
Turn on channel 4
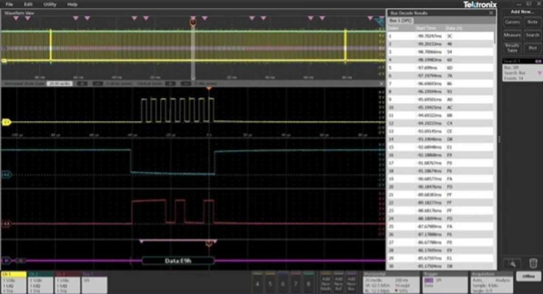point(257,283)
